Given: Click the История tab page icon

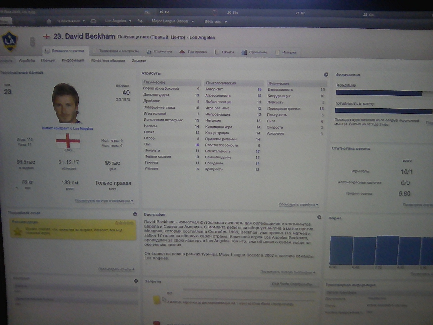Looking at the screenshot, I should coord(277,53).
